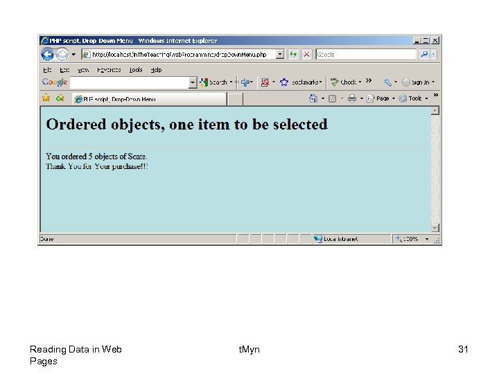Click the scrollbar down arrow
The height and width of the screenshot is (374, 499).
(435, 228)
